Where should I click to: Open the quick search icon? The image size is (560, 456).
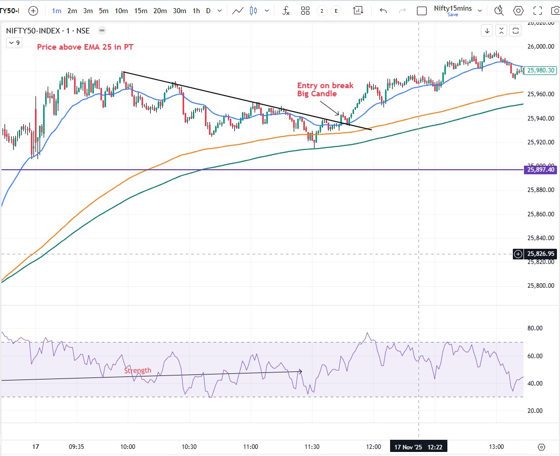point(499,11)
